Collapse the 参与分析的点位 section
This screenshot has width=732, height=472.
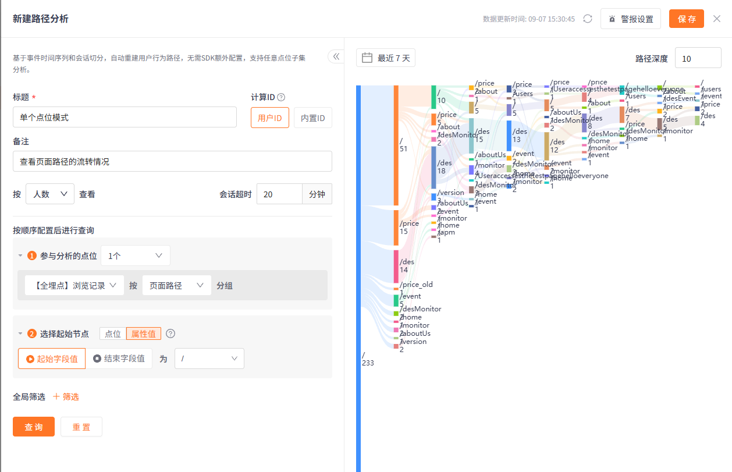20,255
